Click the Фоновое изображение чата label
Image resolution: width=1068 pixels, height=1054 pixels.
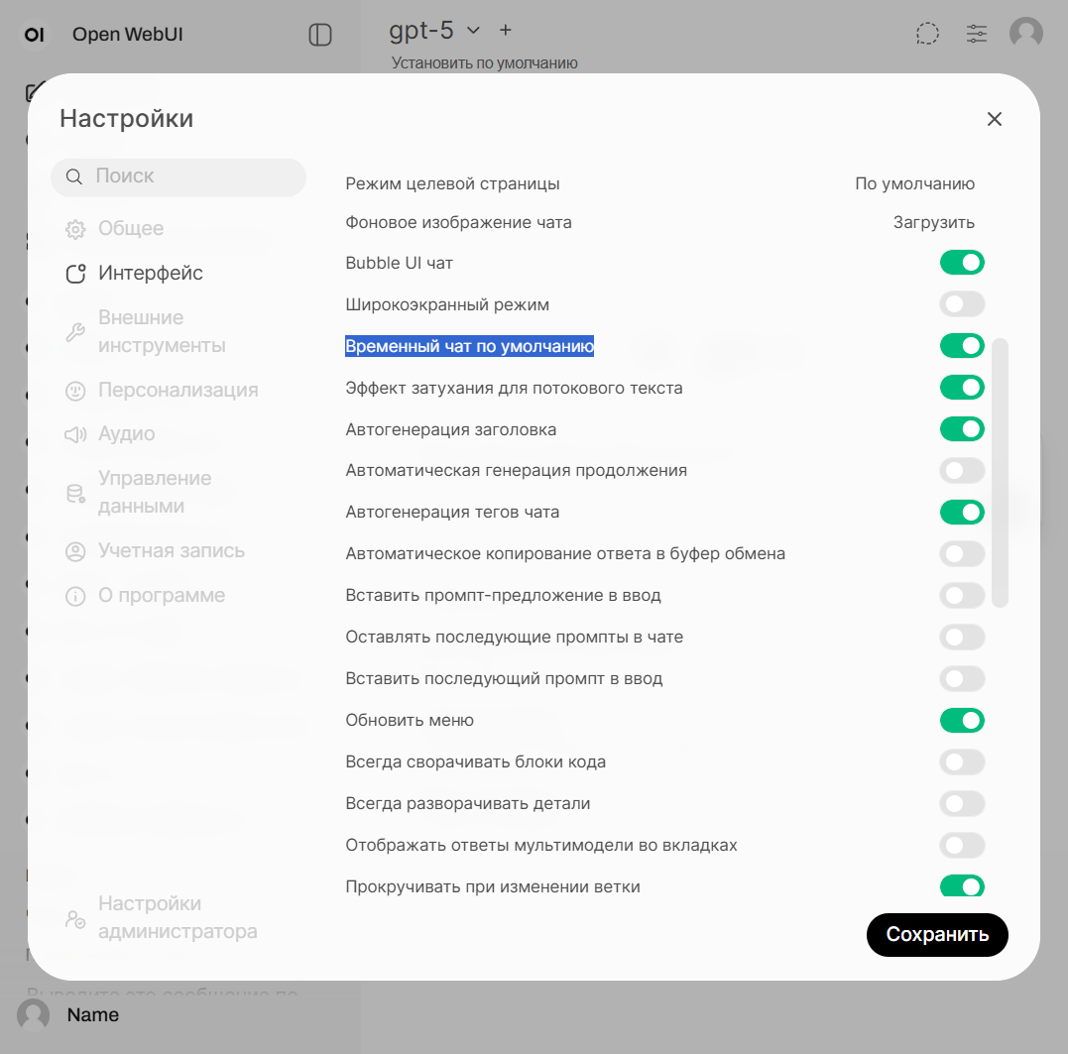[x=458, y=223]
